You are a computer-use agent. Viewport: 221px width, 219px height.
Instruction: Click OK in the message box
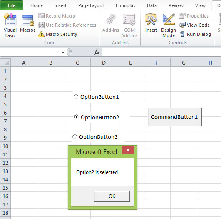coord(112,196)
